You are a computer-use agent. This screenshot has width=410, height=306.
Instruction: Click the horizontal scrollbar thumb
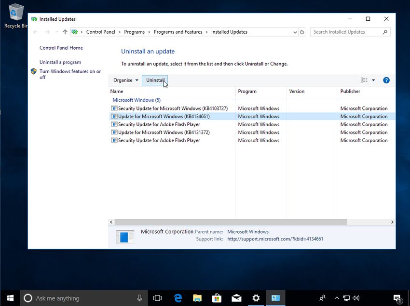[231, 222]
